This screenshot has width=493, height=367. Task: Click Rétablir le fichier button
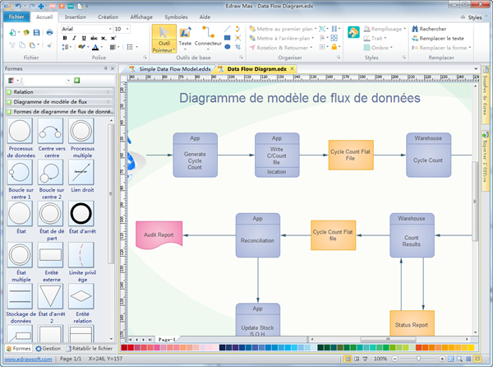tap(90, 348)
